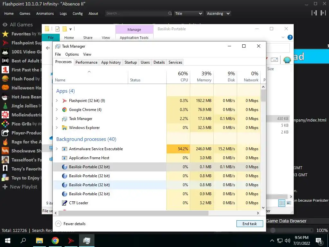Click the Flashpoint search input field

136,14
